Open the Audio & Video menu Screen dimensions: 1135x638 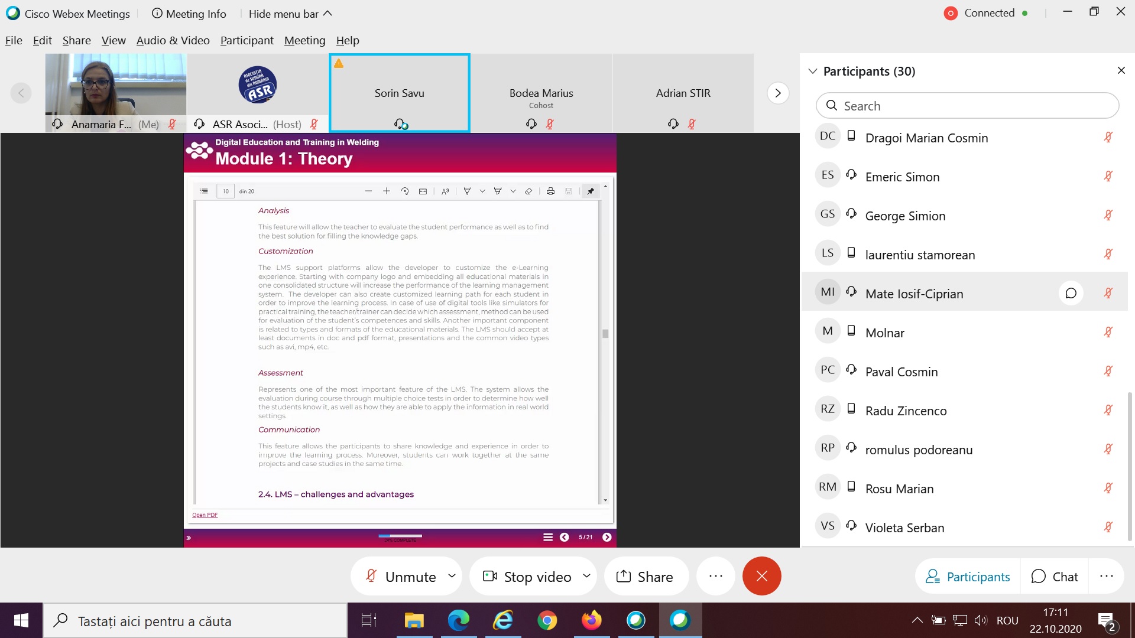[173, 40]
